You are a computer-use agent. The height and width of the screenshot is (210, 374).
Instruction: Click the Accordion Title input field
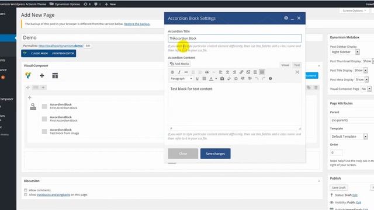click(x=235, y=38)
